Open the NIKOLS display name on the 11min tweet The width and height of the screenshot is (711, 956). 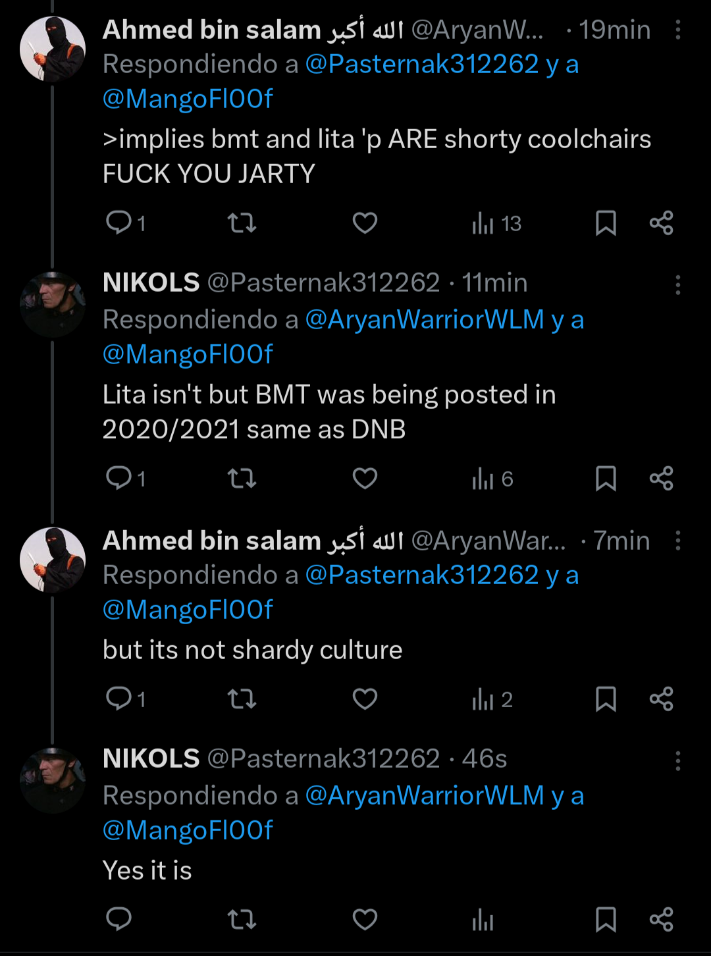point(151,283)
